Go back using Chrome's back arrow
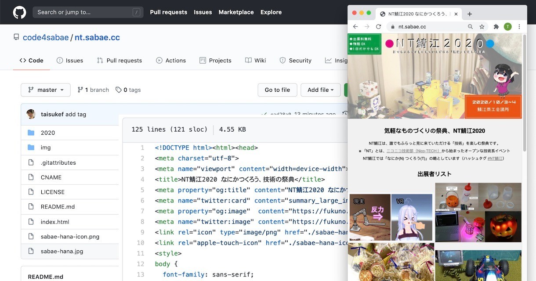The height and width of the screenshot is (281, 536). click(355, 27)
